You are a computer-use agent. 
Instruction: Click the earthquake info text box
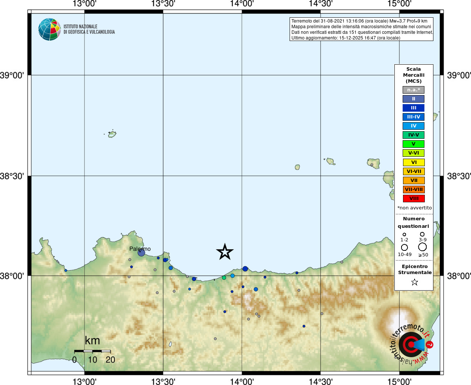point(361,29)
